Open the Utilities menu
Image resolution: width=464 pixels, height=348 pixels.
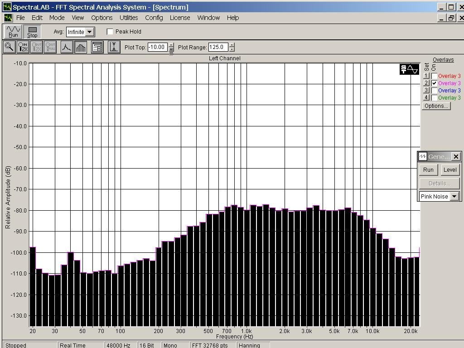129,18
